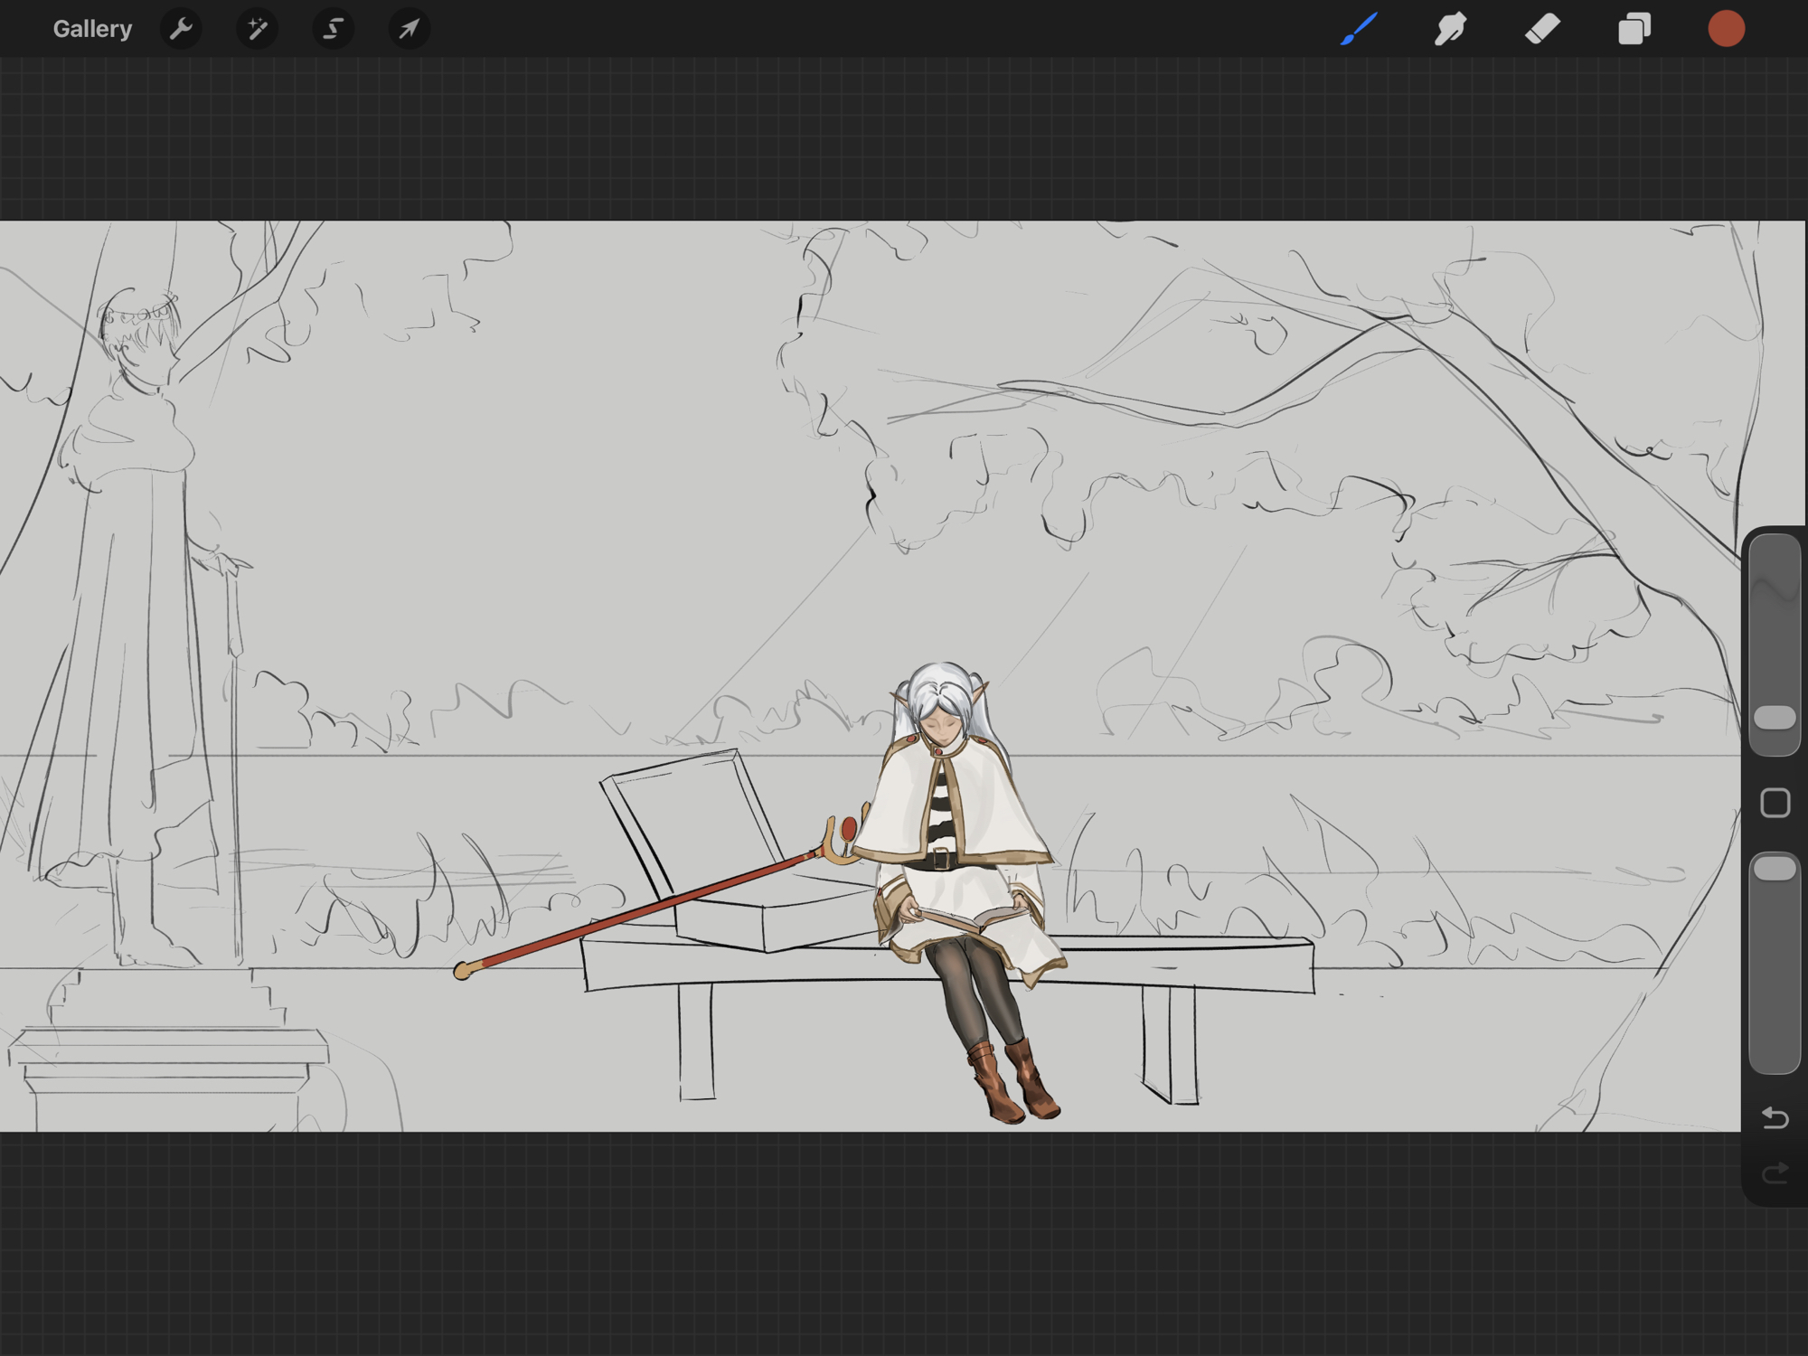Open the Layers panel
1808x1356 pixels.
point(1634,29)
